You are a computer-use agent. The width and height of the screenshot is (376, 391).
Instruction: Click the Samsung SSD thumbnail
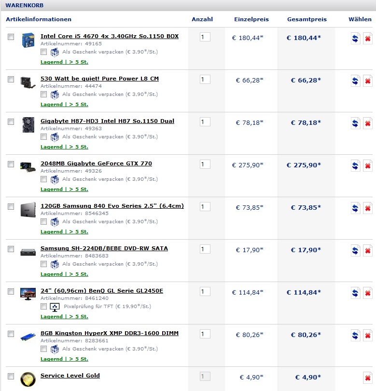pos(28,210)
